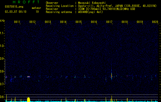Viewport: 161px width, 102px height.
Task: Click the meteor count value 19
Action: pos(37,12)
